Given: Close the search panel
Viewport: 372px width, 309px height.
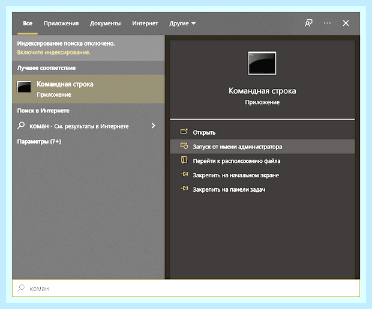Looking at the screenshot, I should pos(346,23).
